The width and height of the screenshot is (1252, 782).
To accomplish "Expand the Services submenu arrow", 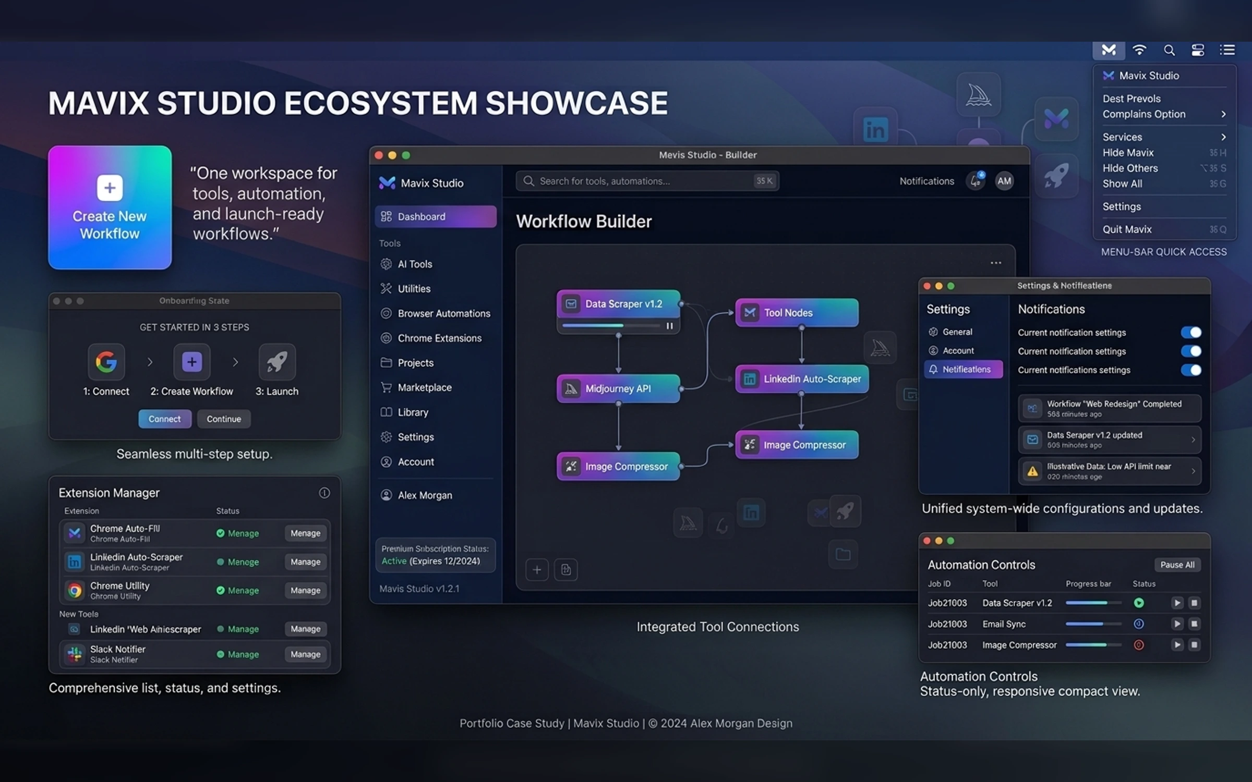I will point(1223,137).
